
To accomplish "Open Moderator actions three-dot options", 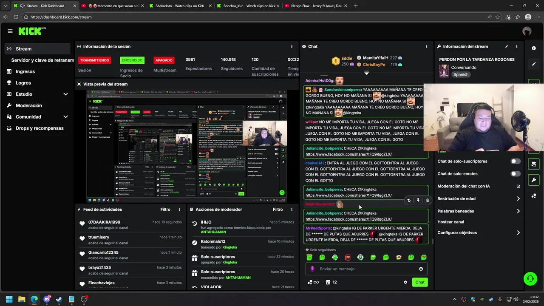I will point(292,209).
